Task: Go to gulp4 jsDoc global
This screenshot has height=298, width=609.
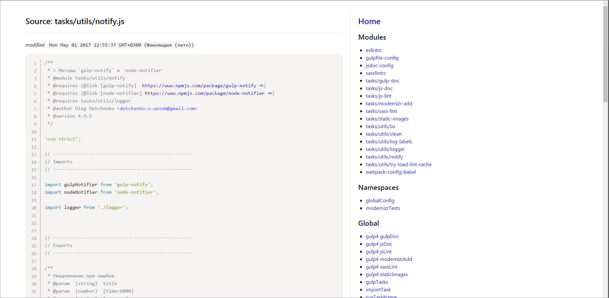Action: coord(379,244)
